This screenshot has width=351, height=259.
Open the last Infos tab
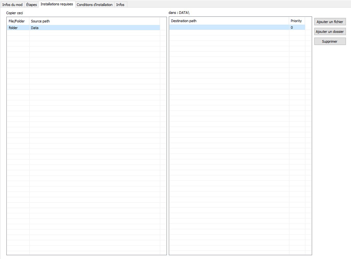[120, 5]
